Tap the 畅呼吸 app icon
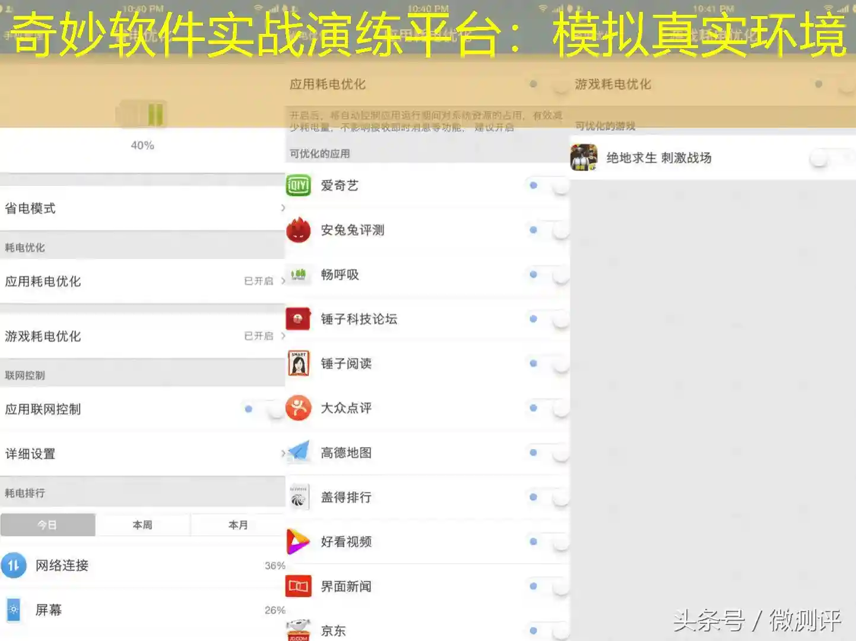The image size is (856, 641). click(x=299, y=274)
